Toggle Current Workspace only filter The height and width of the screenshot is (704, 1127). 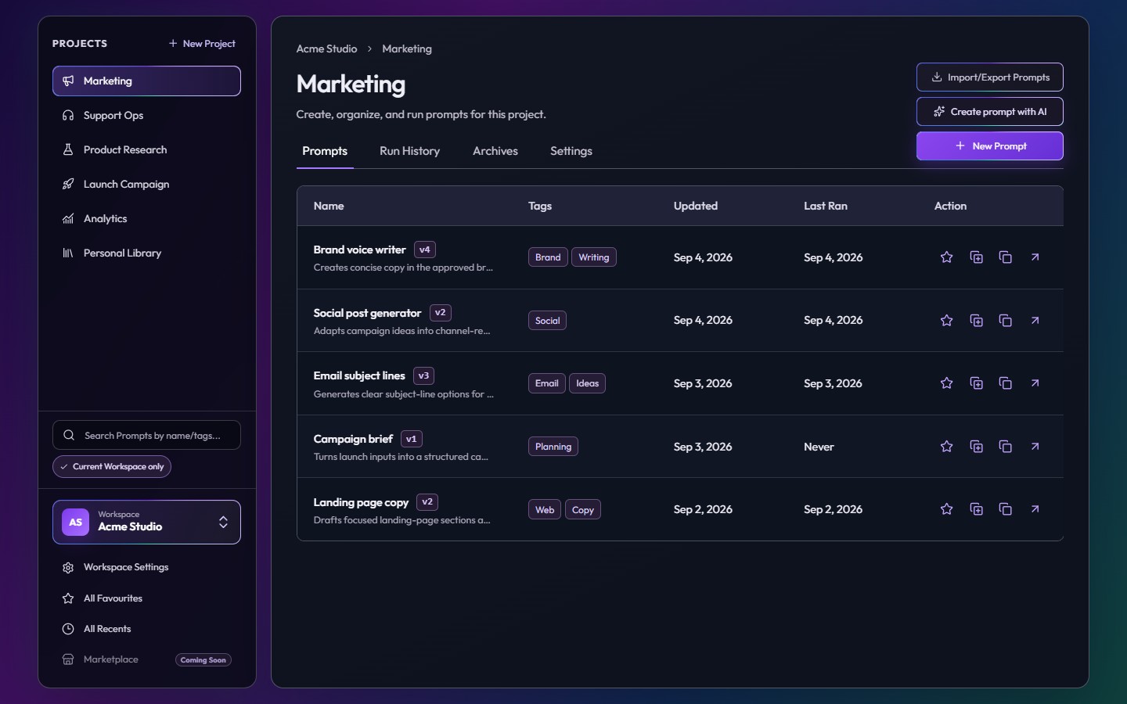tap(112, 467)
